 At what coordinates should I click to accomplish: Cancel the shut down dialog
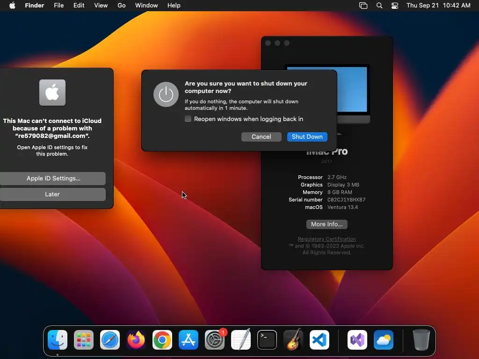click(x=261, y=137)
